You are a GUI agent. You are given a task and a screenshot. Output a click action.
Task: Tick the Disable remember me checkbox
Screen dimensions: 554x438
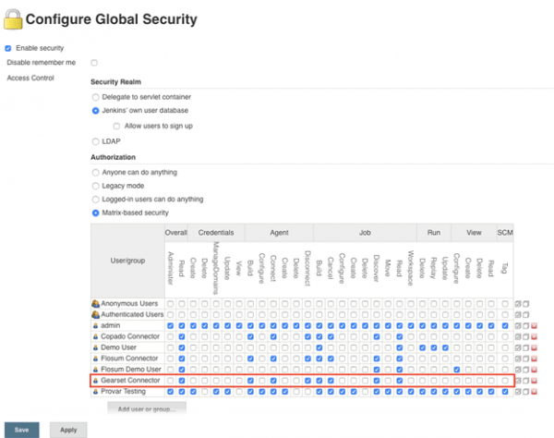pyautogui.click(x=94, y=63)
